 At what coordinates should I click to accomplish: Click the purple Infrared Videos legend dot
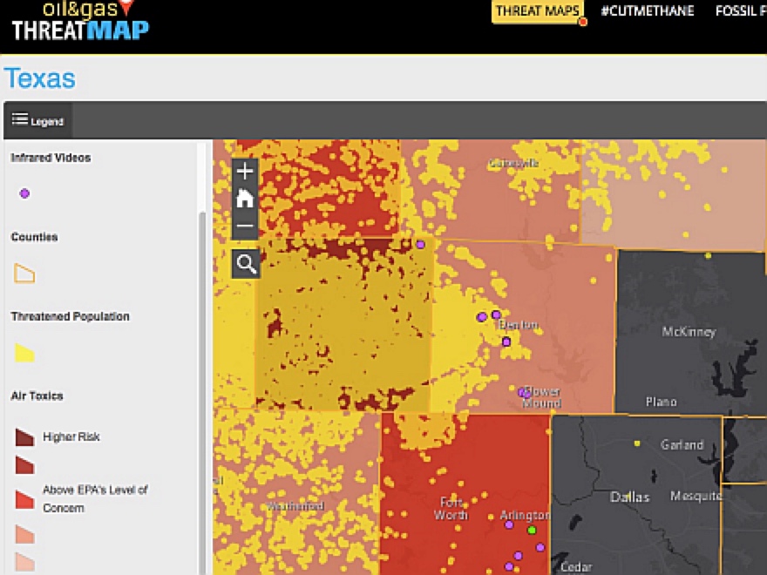[24, 193]
